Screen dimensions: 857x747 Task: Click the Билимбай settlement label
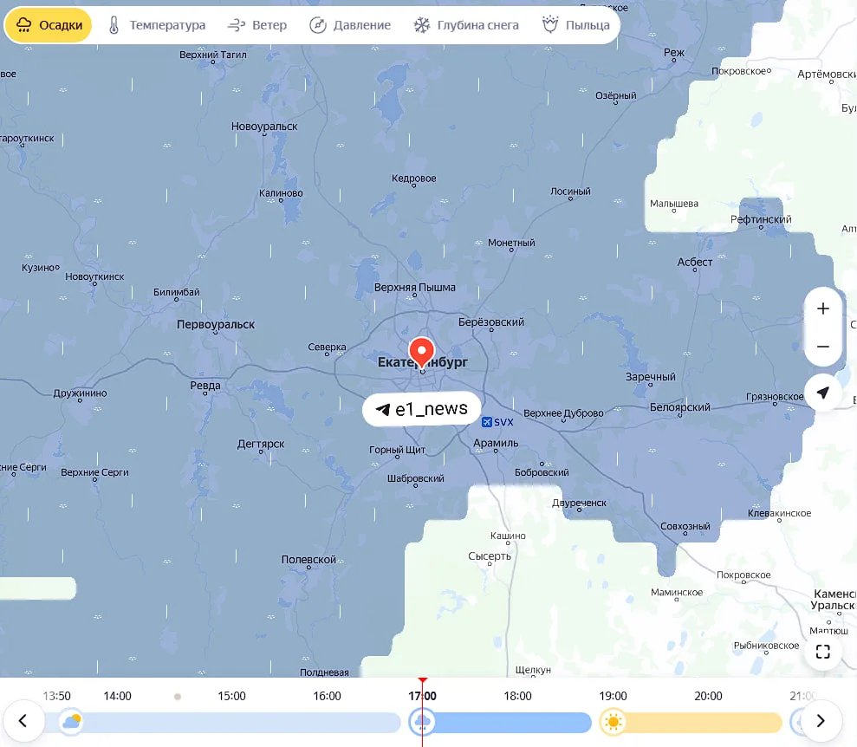pos(177,292)
